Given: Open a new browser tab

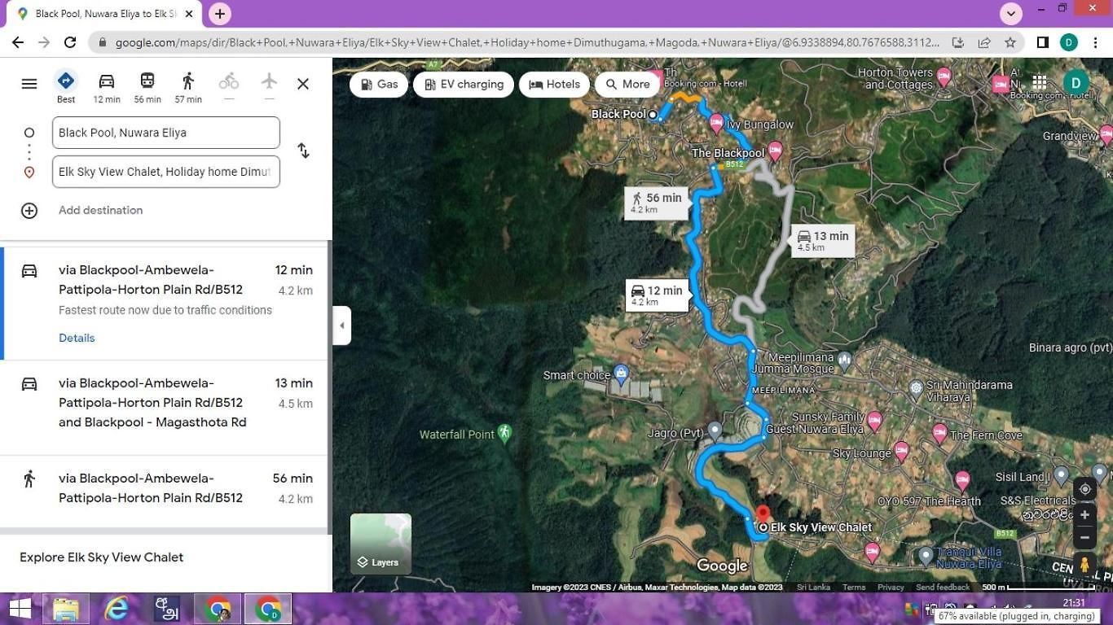Looking at the screenshot, I should click(220, 14).
